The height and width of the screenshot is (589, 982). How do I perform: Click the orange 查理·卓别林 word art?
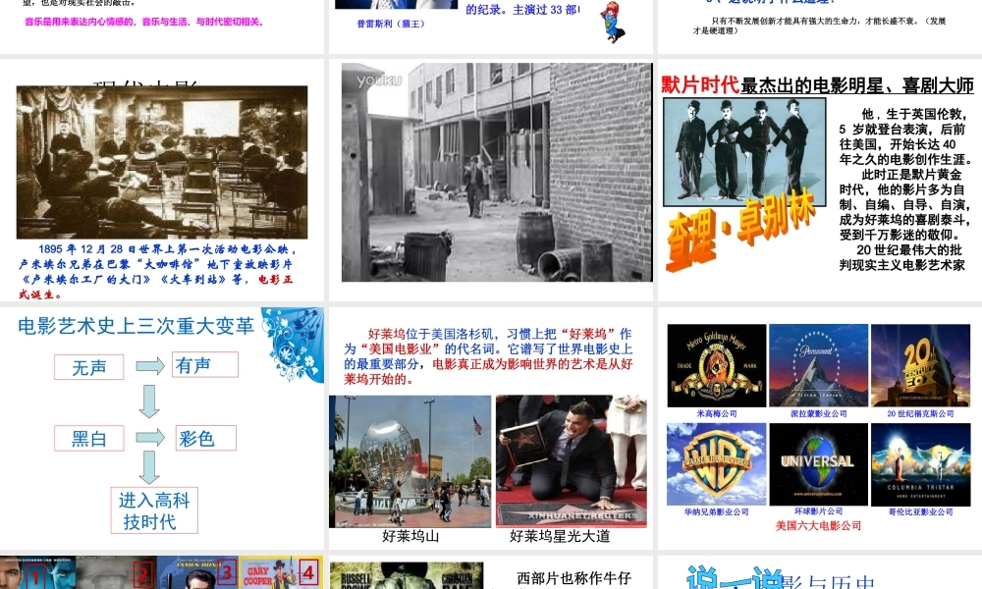(x=742, y=231)
